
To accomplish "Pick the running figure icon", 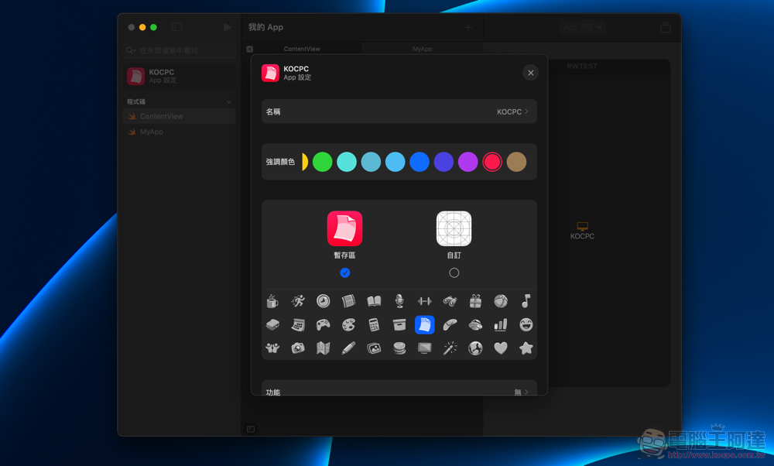I will [298, 301].
